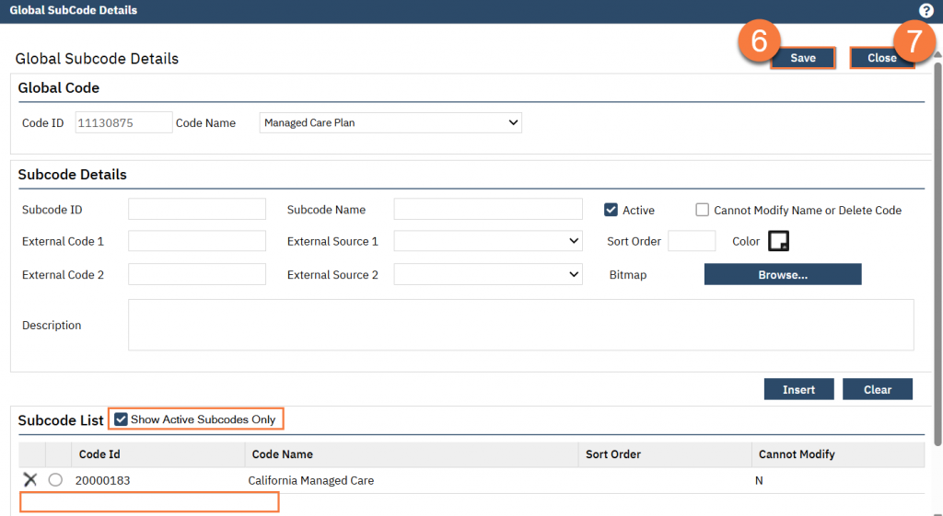Click the Sort Order input box
Screen dimensions: 943x516
pos(691,241)
